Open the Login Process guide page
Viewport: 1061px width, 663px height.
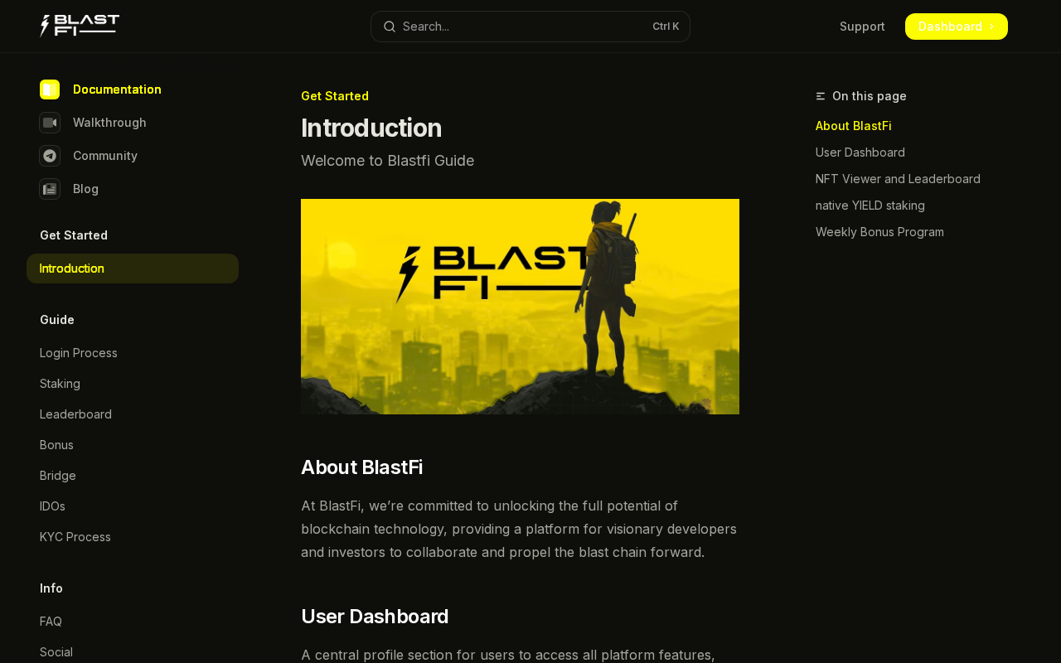(79, 353)
